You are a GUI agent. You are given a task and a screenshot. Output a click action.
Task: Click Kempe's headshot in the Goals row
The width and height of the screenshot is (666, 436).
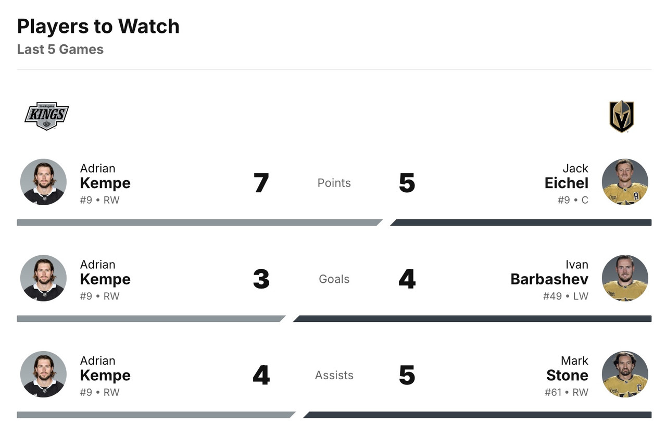click(x=43, y=278)
